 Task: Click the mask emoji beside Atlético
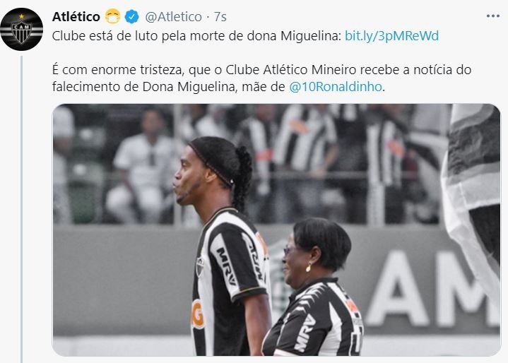coord(113,16)
